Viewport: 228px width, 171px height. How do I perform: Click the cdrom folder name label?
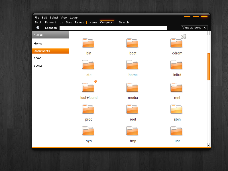click(x=177, y=53)
